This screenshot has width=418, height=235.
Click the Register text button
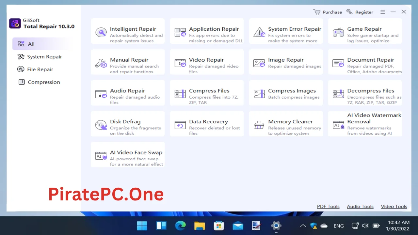pos(364,12)
